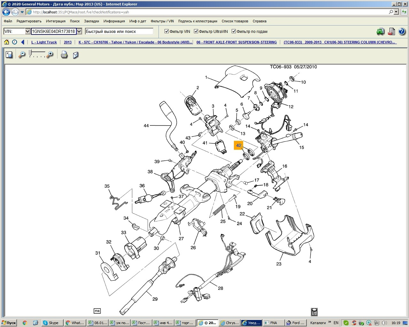Toggle the Фильтр по годам checkbox

pos(234,31)
